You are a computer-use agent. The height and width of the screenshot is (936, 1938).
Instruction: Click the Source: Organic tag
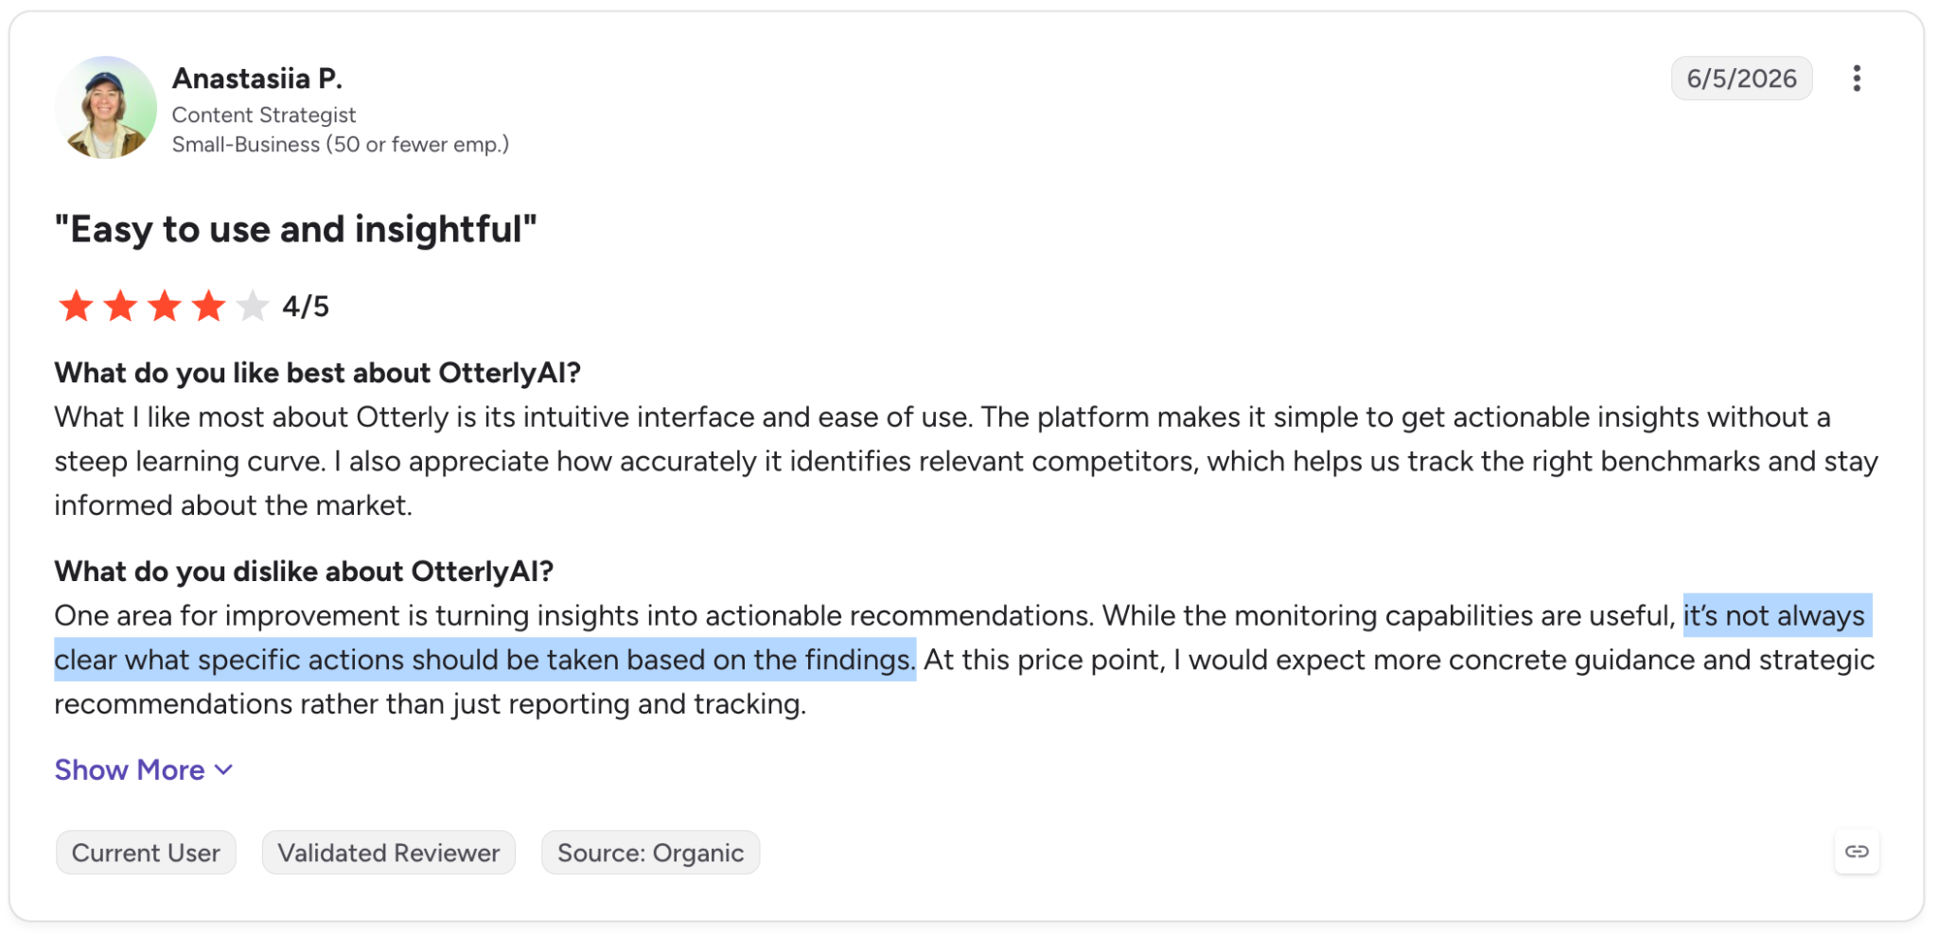click(x=651, y=853)
